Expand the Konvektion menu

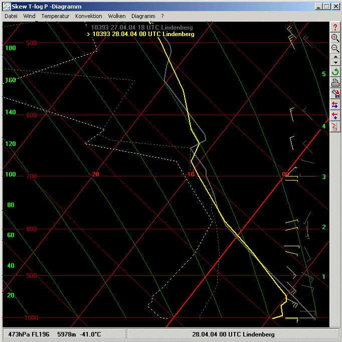[x=89, y=16]
